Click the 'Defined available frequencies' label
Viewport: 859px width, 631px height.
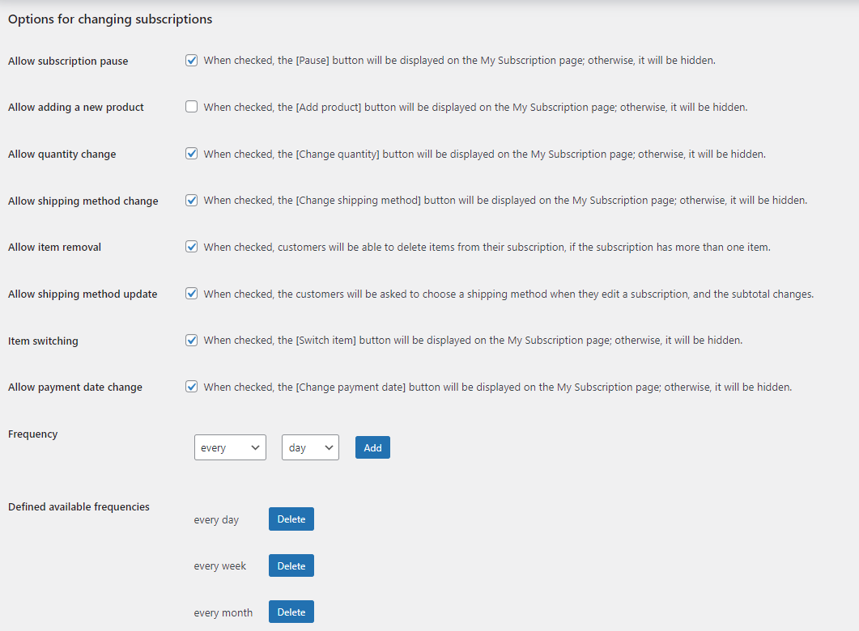78,506
